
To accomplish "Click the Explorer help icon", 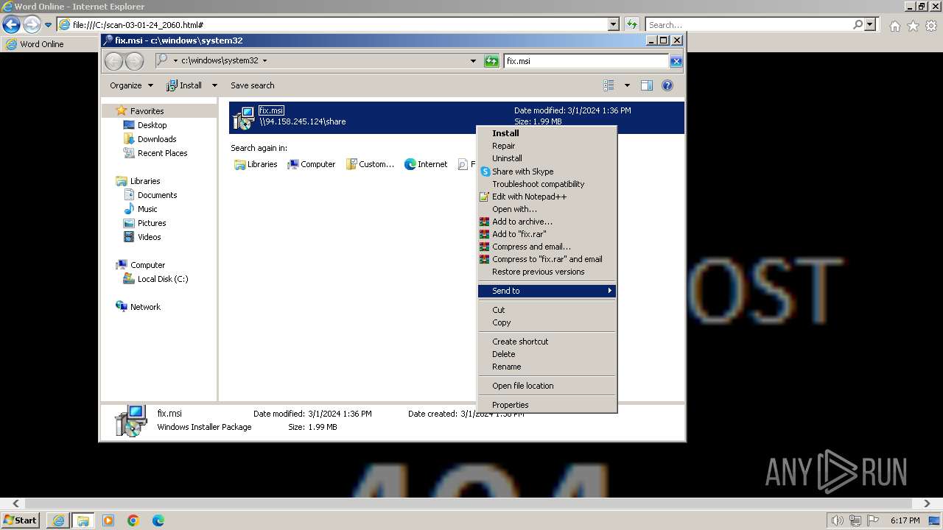I will point(667,85).
